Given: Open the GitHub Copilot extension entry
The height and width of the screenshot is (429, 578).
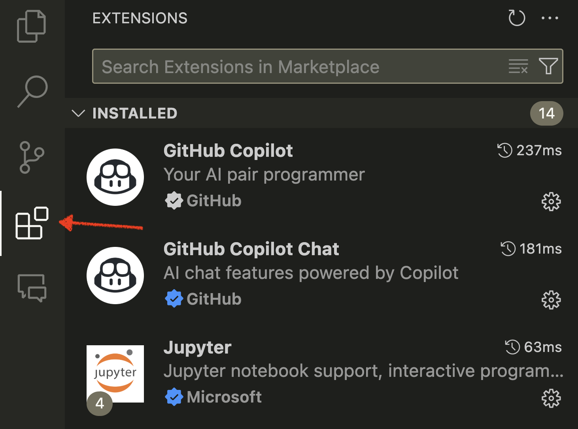Looking at the screenshot, I should tap(321, 177).
